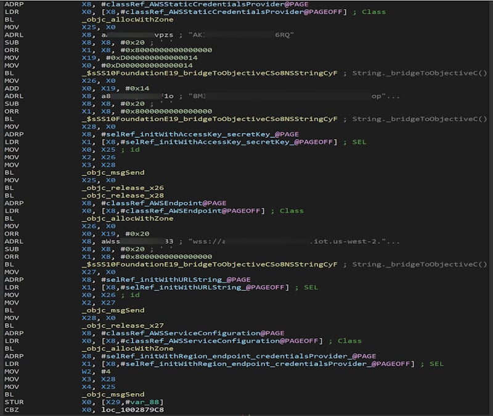The width and height of the screenshot is (493, 416).
Task: Jump to _objc_release_x27
Action: (123, 326)
